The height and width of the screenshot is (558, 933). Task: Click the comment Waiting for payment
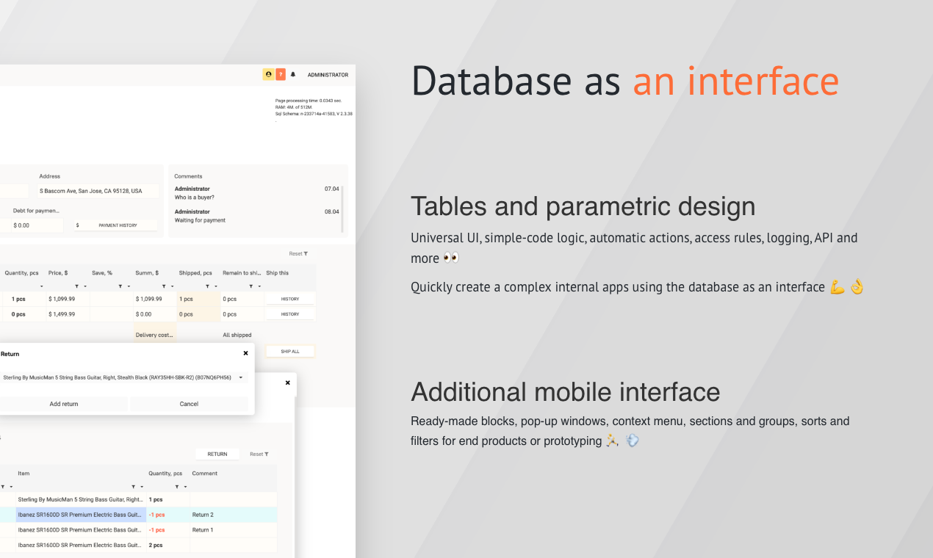click(x=200, y=220)
